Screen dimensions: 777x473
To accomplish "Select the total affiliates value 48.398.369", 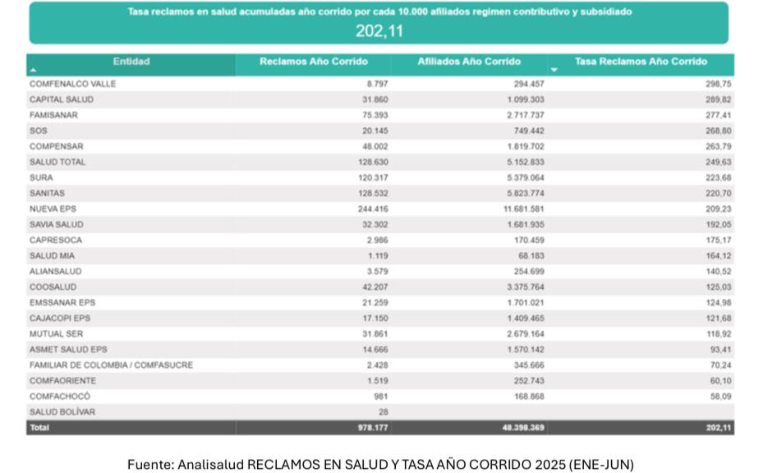I will pos(522,428).
